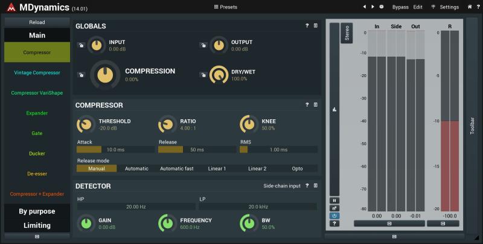The height and width of the screenshot is (244, 483).
Task: Expand the panel below Limiting
Action: 37,236
